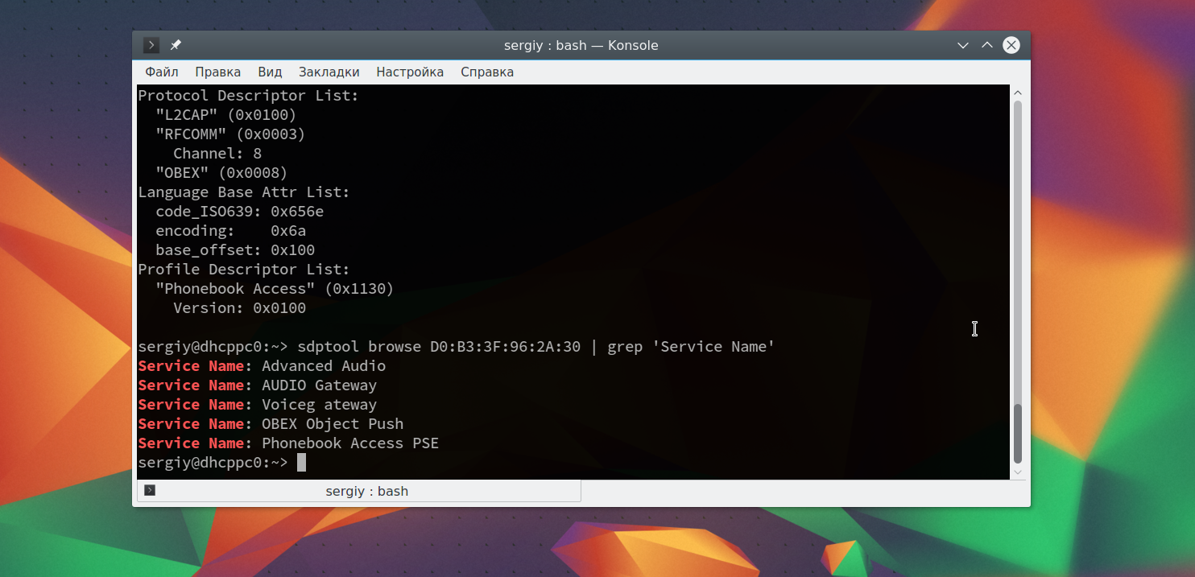Screen dimensions: 1195x577
Task: Click the Konsole session icon in the title bar
Action: [151, 45]
